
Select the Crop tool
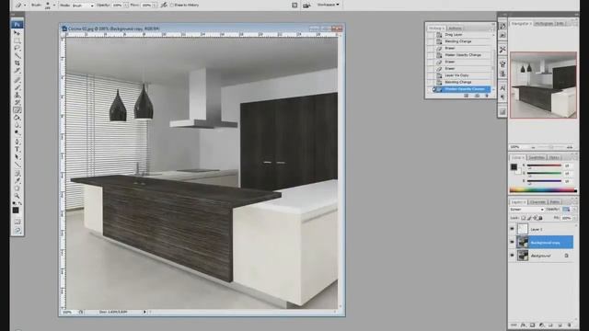(17, 63)
